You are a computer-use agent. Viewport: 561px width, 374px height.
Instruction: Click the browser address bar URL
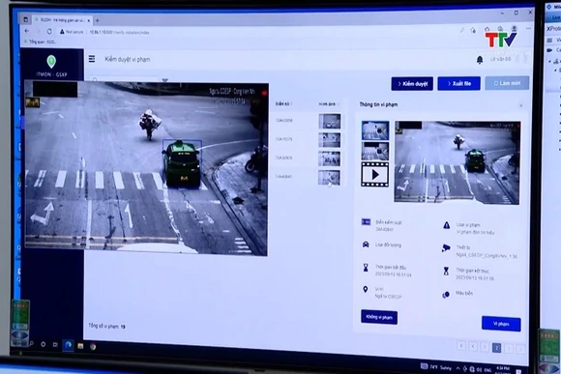[x=119, y=32]
